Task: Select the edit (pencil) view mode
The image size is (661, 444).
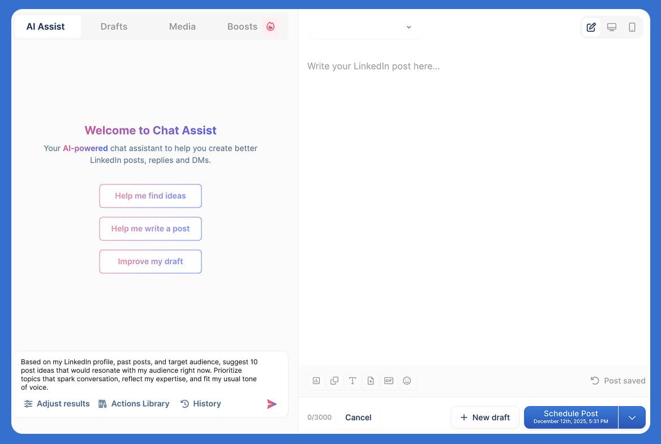Action: (x=591, y=27)
